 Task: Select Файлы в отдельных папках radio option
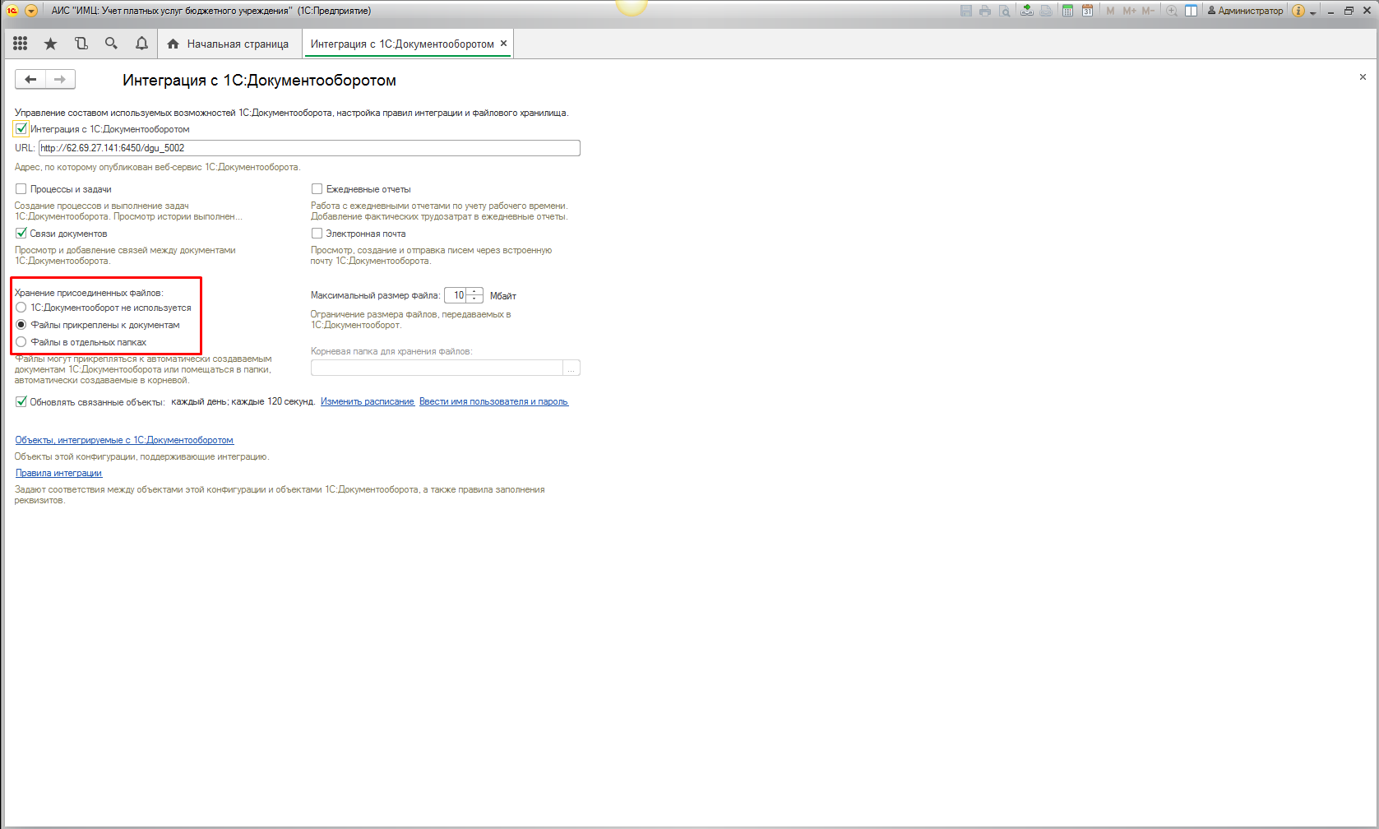tap(21, 342)
